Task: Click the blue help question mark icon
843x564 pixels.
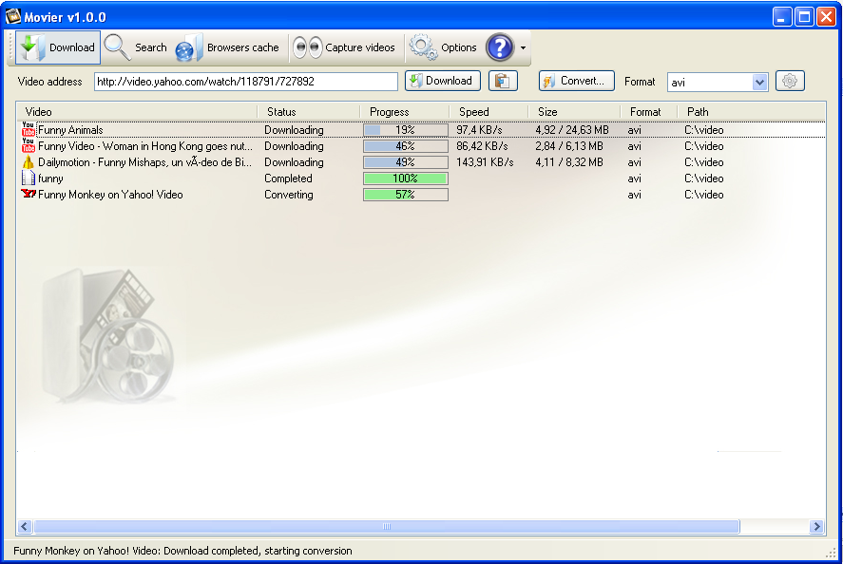Action: (500, 47)
